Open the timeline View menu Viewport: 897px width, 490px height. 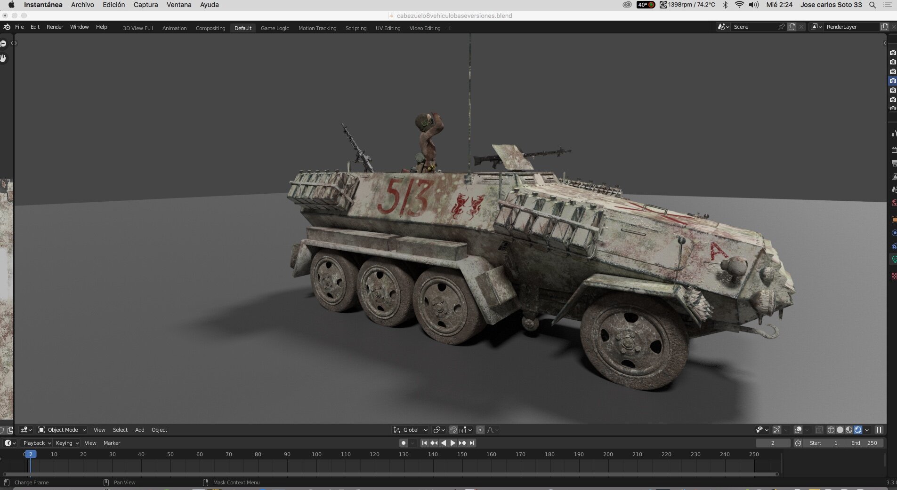[90, 443]
